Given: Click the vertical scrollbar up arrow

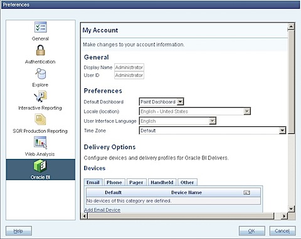Looking at the screenshot, I should click(x=291, y=26).
